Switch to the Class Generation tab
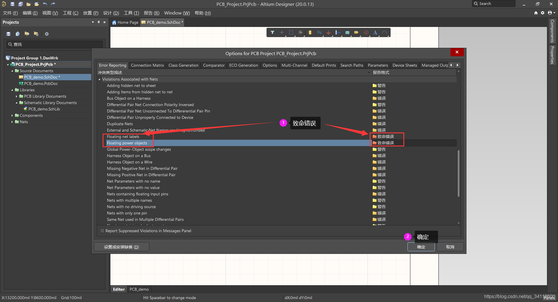 (183, 65)
